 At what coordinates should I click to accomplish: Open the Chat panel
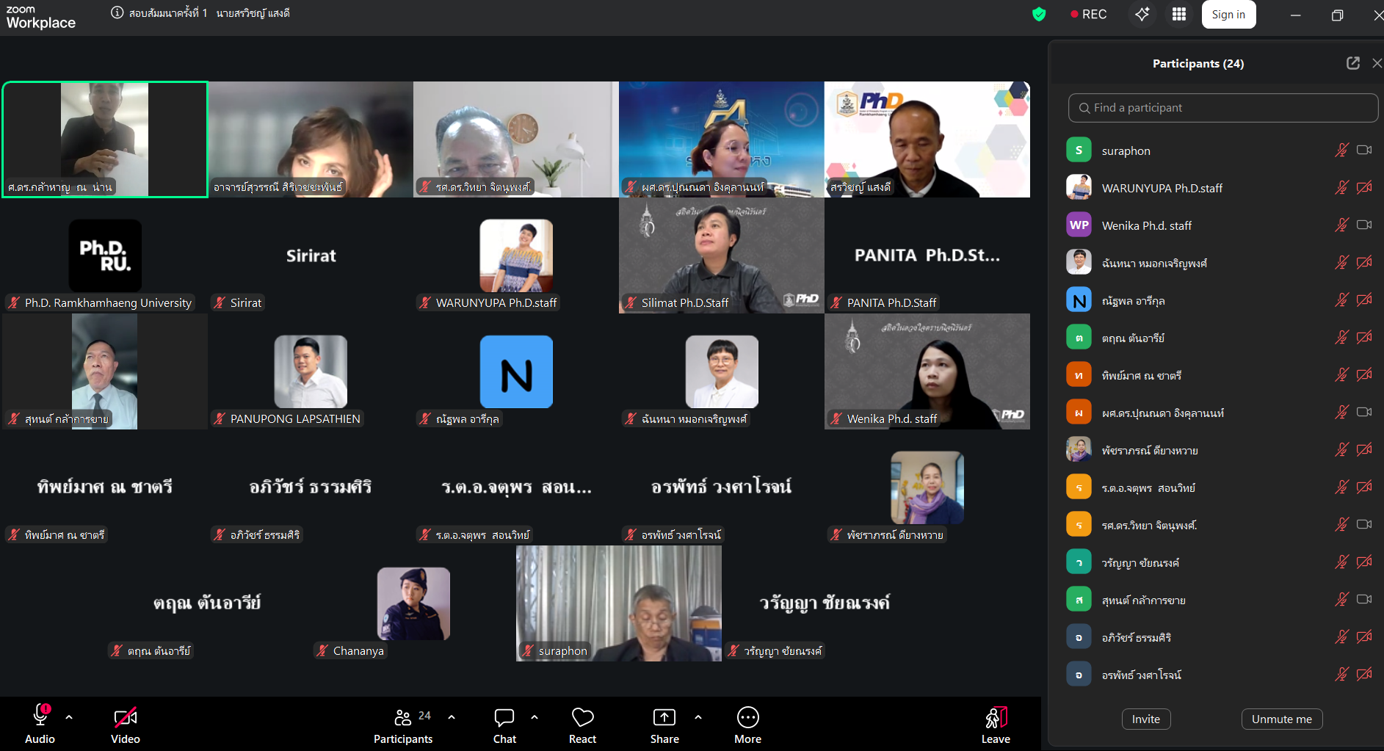pyautogui.click(x=504, y=725)
